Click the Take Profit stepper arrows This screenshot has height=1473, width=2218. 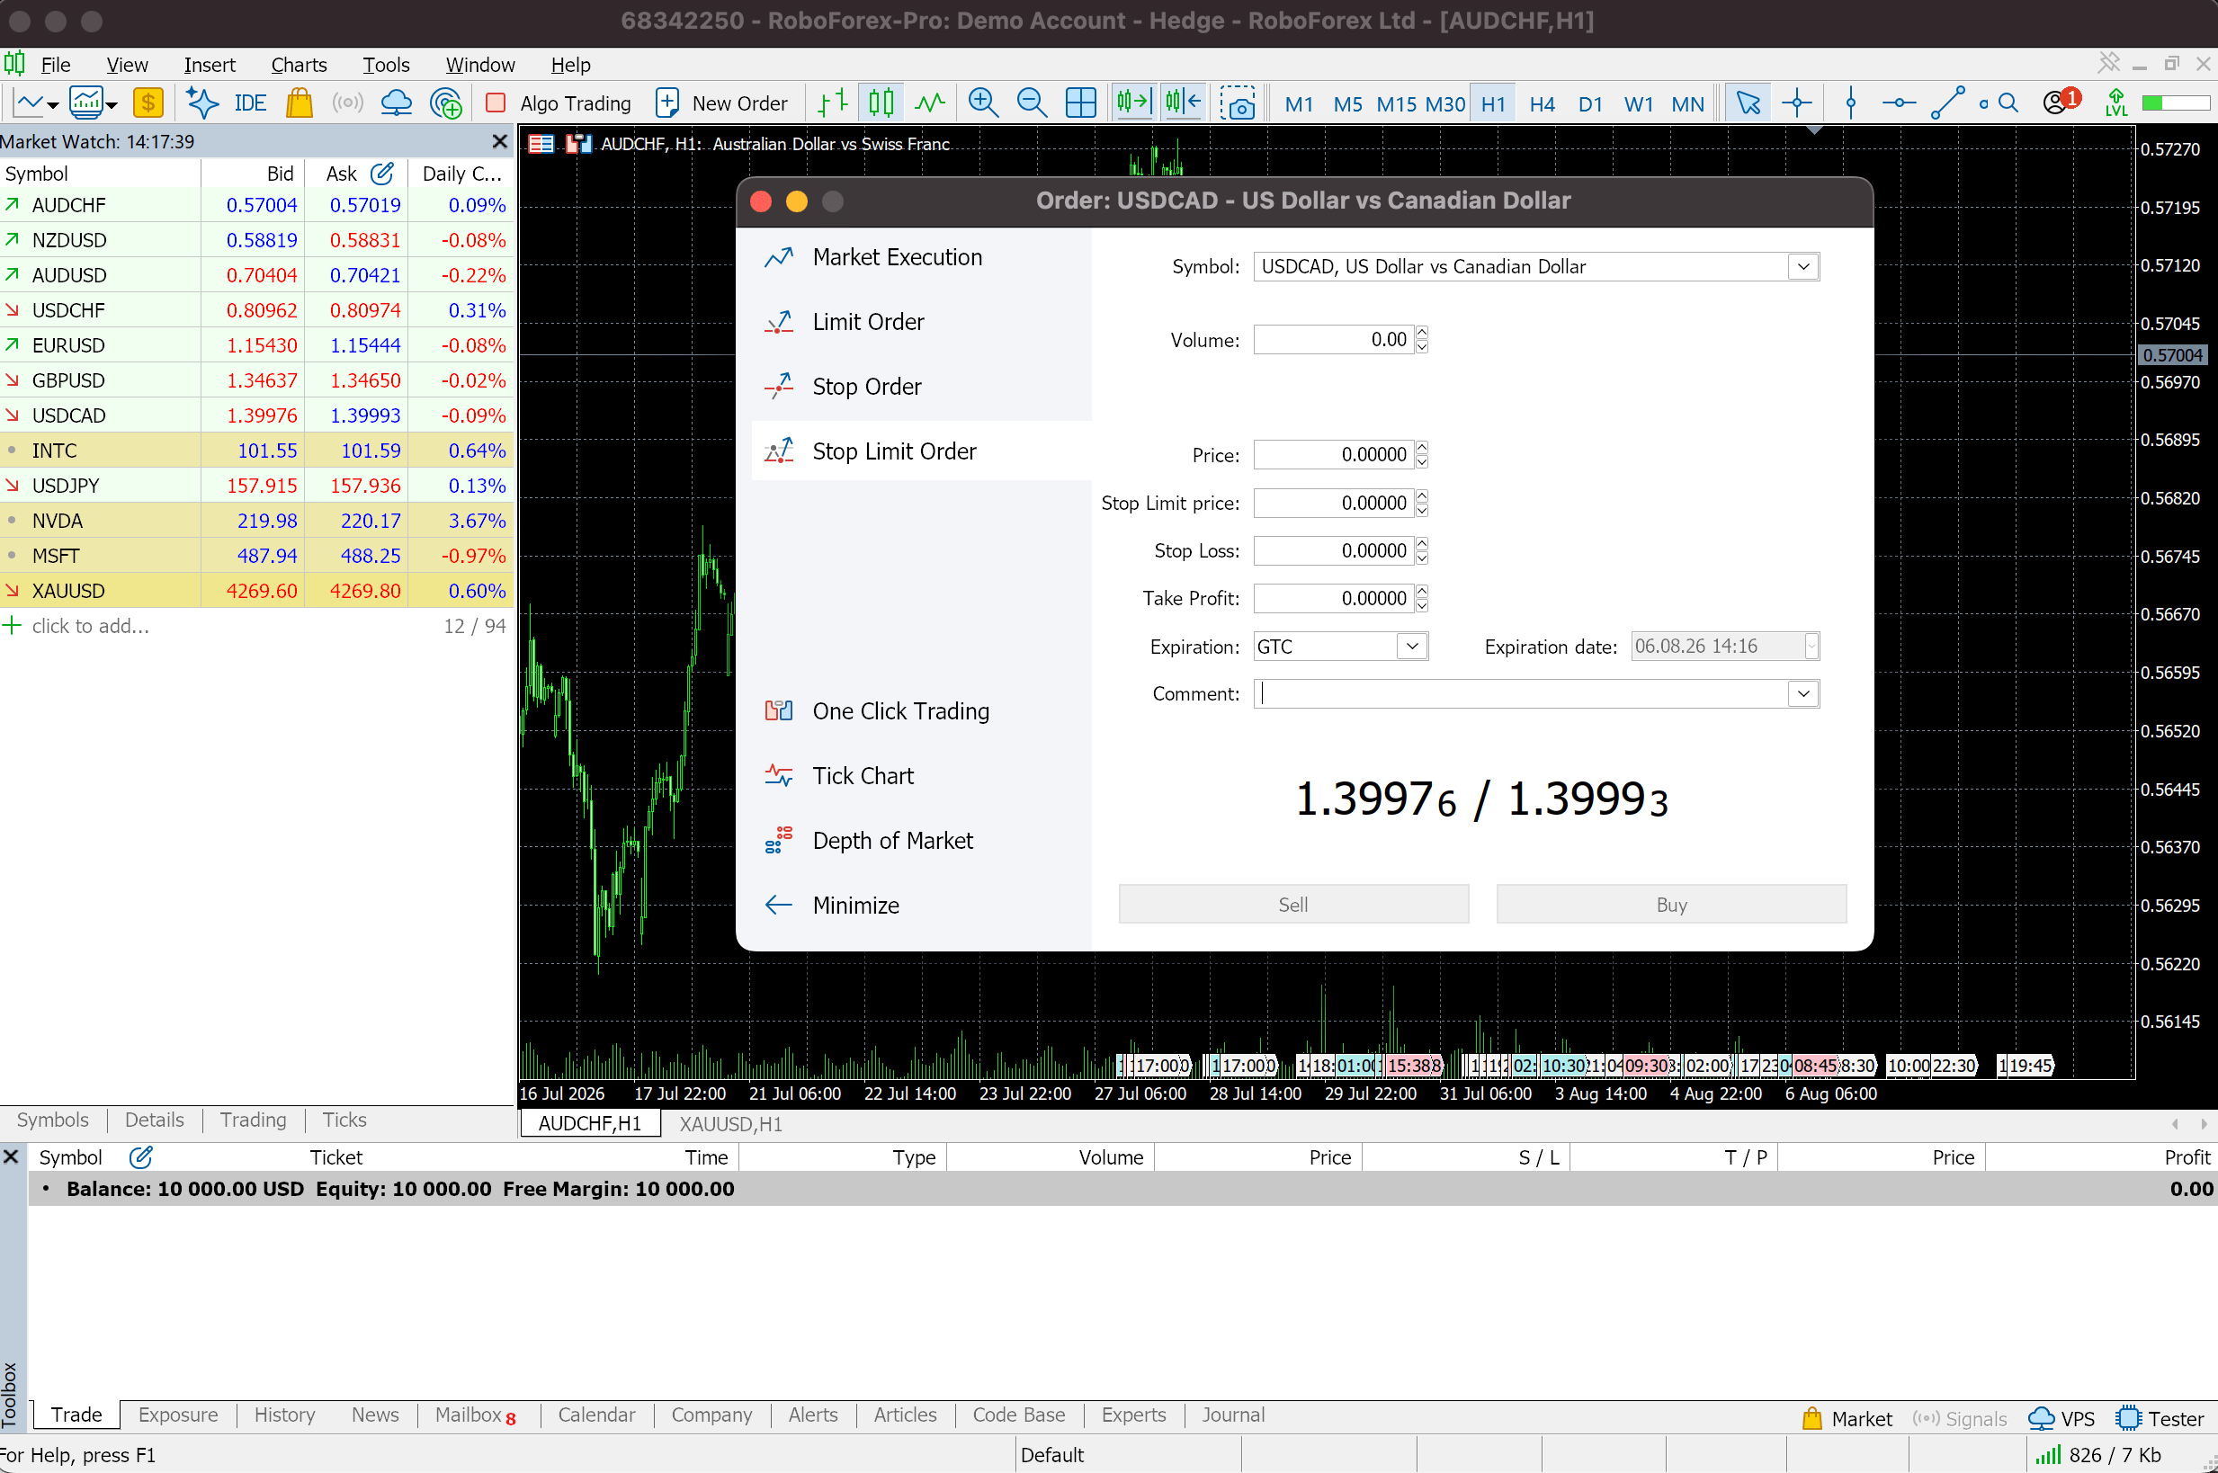click(1421, 598)
